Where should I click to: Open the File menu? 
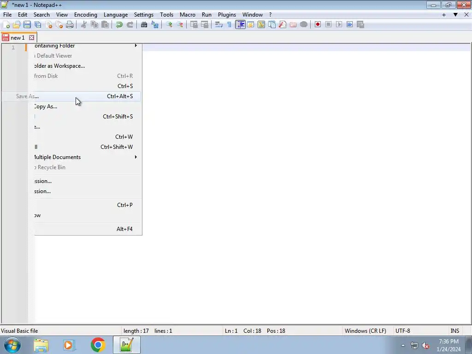[x=7, y=15]
